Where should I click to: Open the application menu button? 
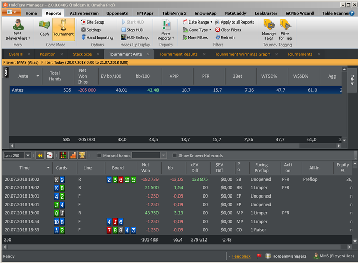point(11,12)
